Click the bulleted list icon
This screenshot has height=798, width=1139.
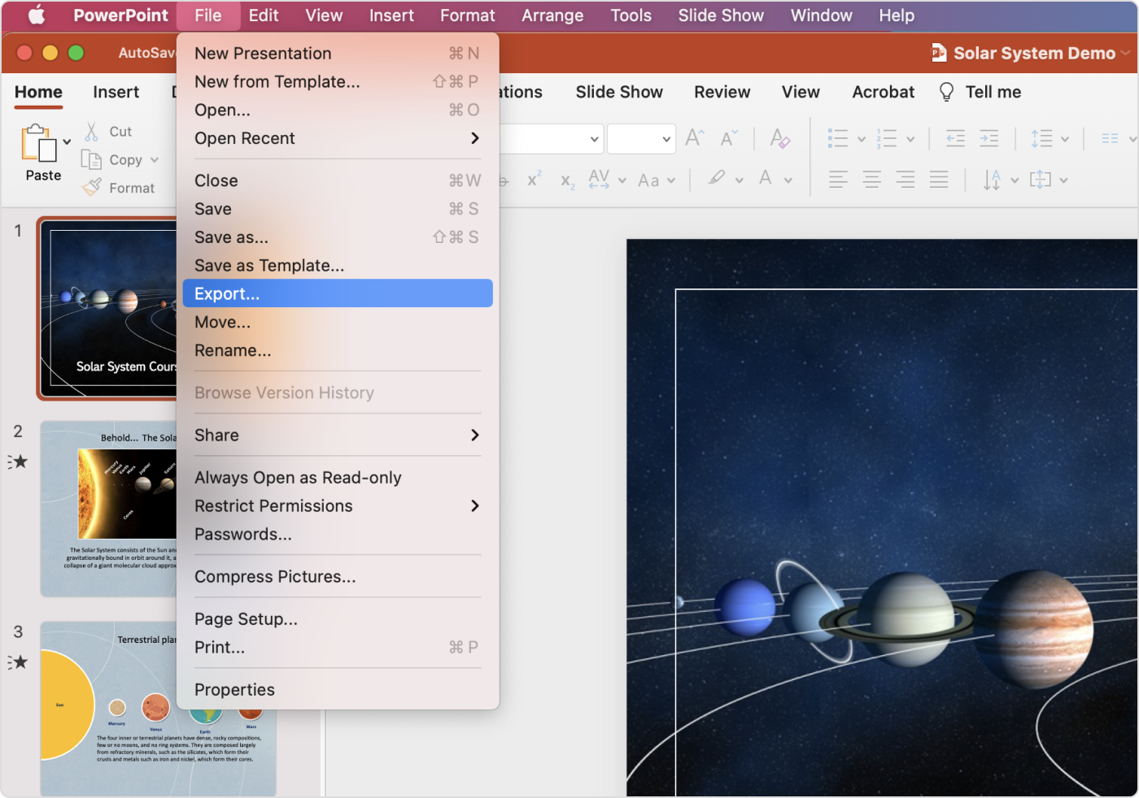pos(838,138)
